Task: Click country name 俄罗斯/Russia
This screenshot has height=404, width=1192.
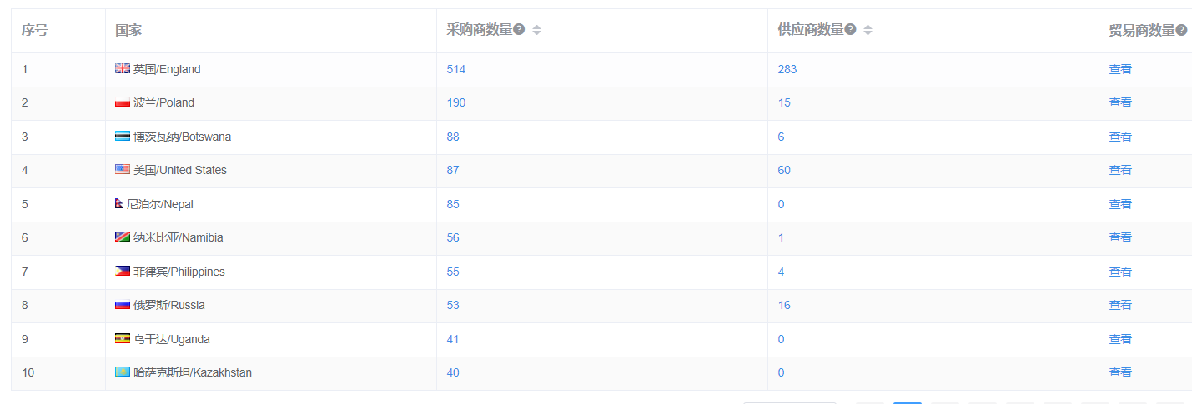Action: point(169,305)
